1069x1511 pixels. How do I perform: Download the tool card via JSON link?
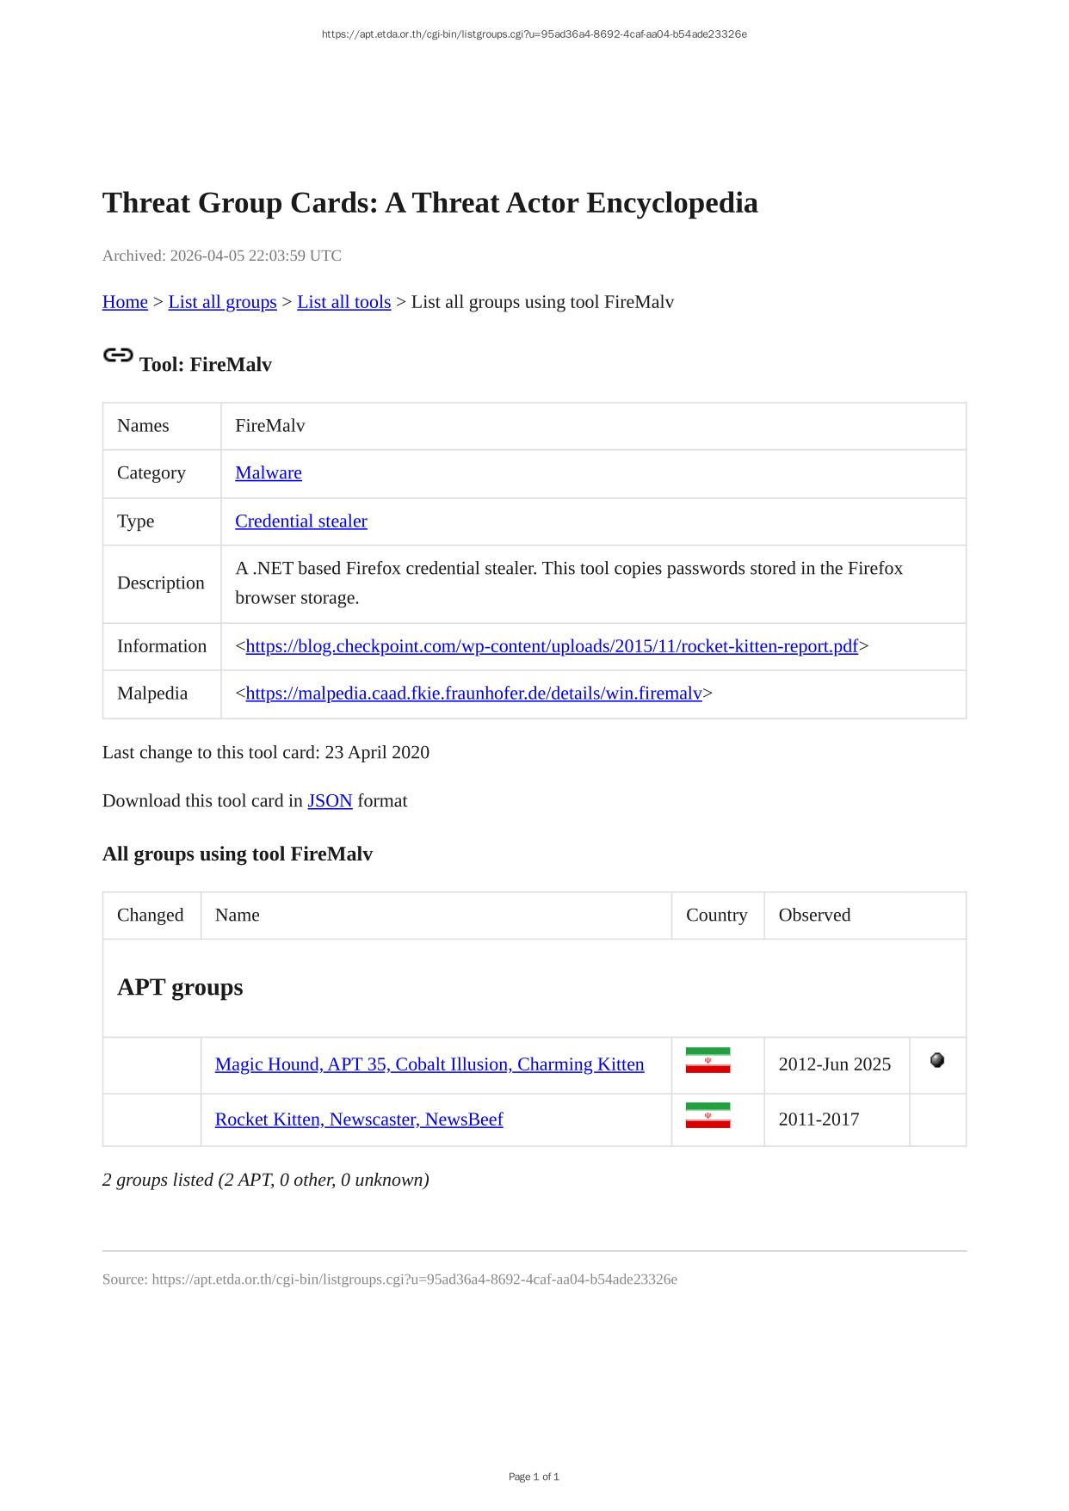click(330, 801)
